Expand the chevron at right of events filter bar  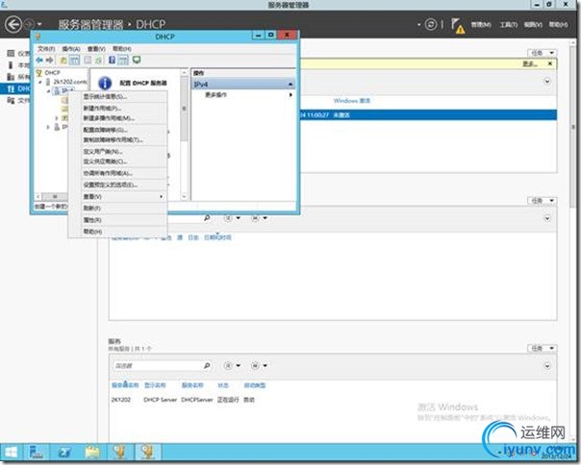(x=547, y=218)
